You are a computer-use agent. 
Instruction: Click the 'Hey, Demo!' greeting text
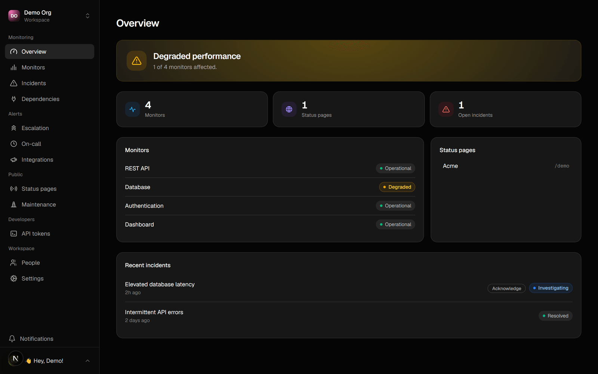48,361
